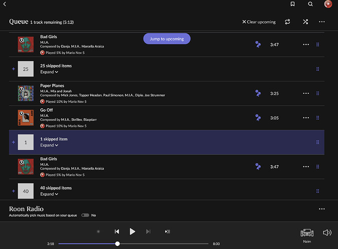Viewport: 338px width, 249px height.
Task: Click the 40 skipped count tile
Action: point(26,191)
